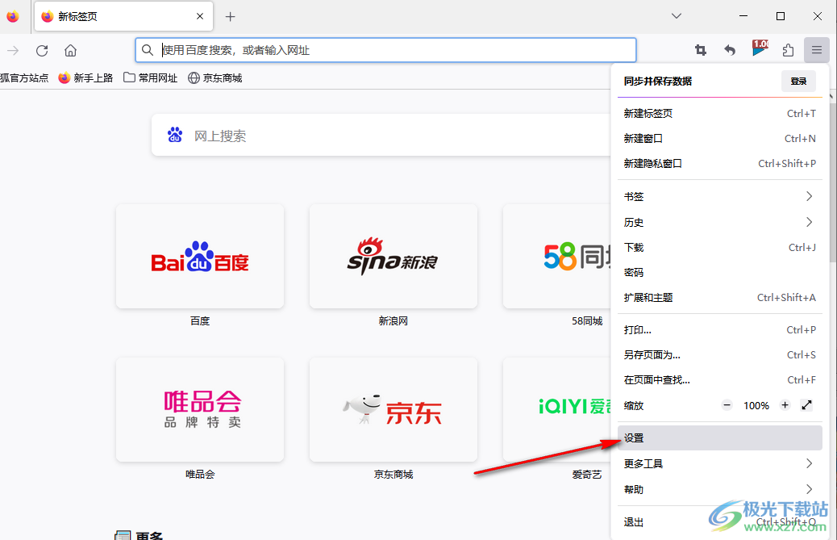Click the undo closed tab arrow icon
Viewport: 837px width, 540px height.
(x=730, y=50)
